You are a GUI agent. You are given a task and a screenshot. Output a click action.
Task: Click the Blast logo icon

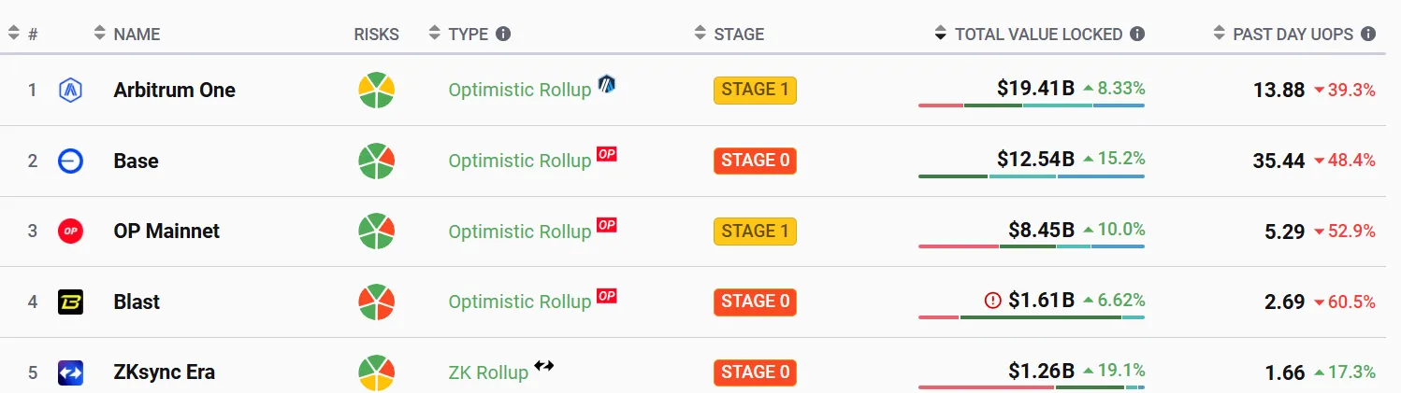click(71, 302)
